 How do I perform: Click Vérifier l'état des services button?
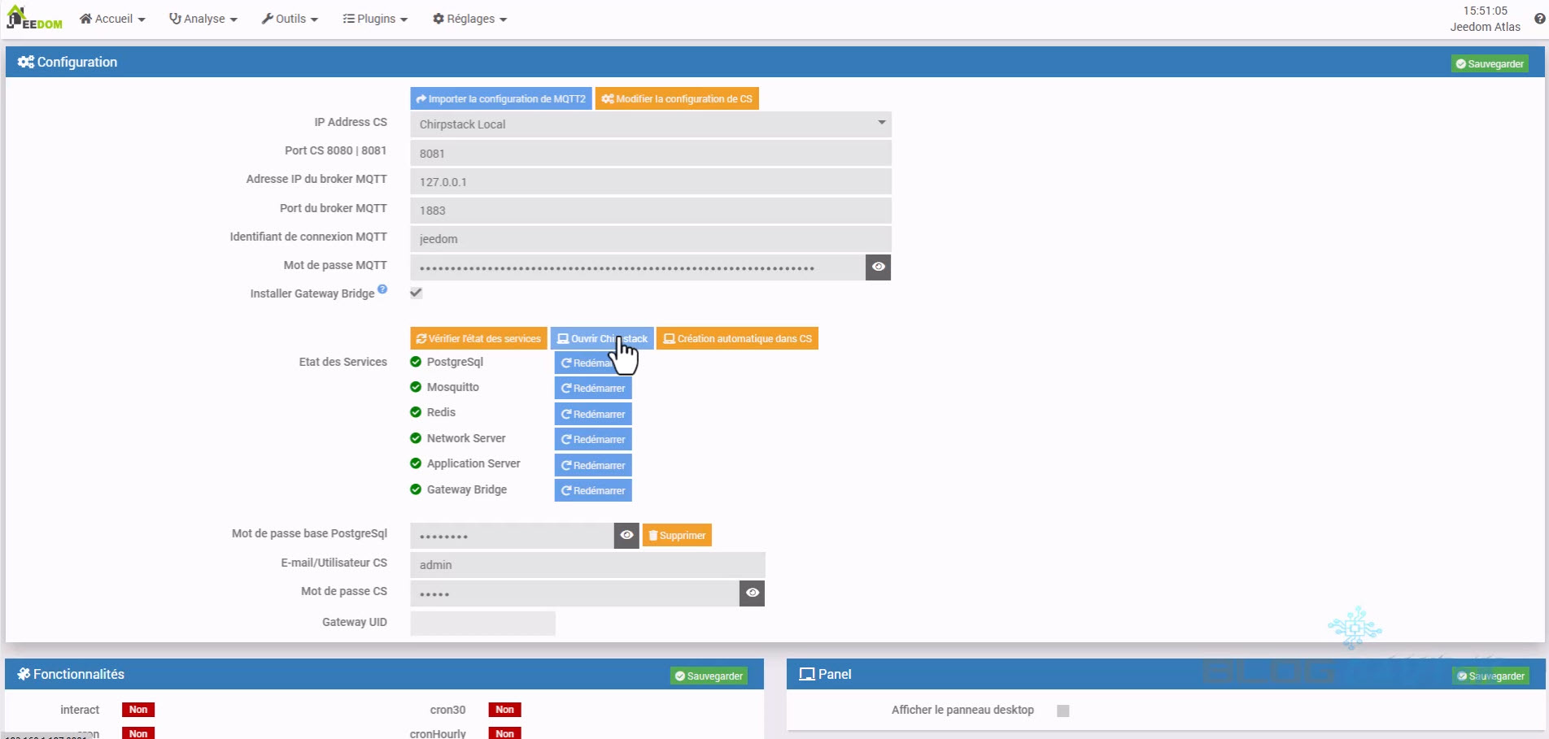(x=478, y=339)
